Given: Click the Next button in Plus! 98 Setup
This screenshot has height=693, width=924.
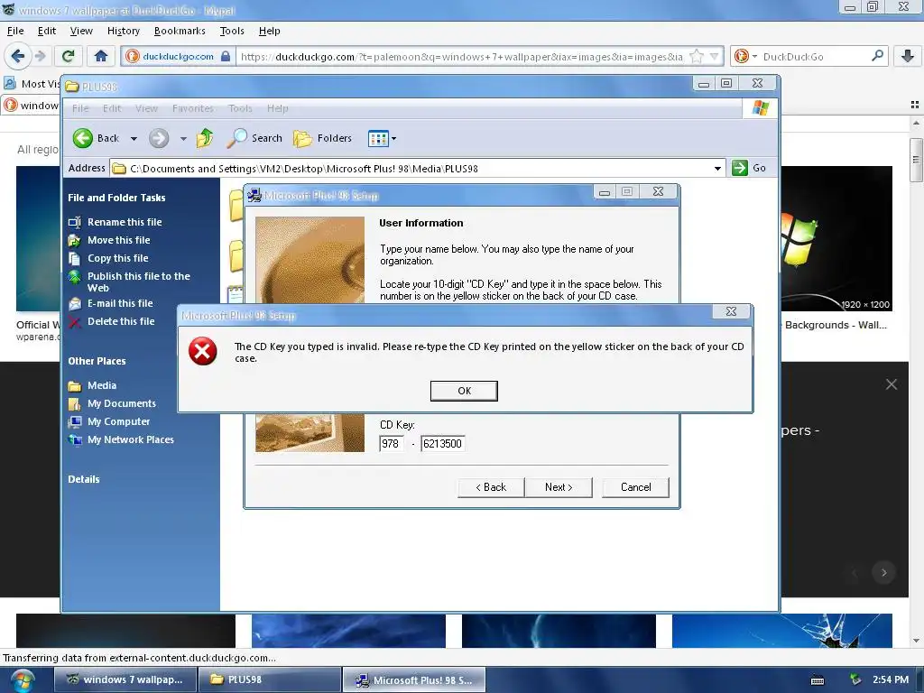Looking at the screenshot, I should (x=558, y=487).
